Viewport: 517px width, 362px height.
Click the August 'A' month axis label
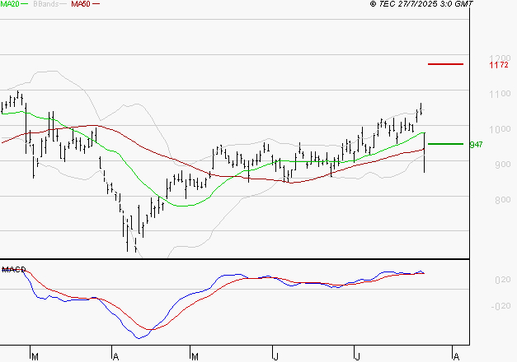456,357
